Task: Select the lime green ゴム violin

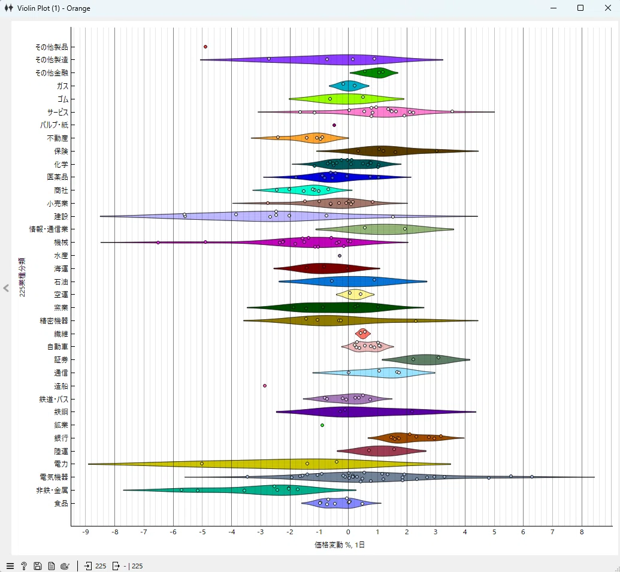Action: point(346,99)
